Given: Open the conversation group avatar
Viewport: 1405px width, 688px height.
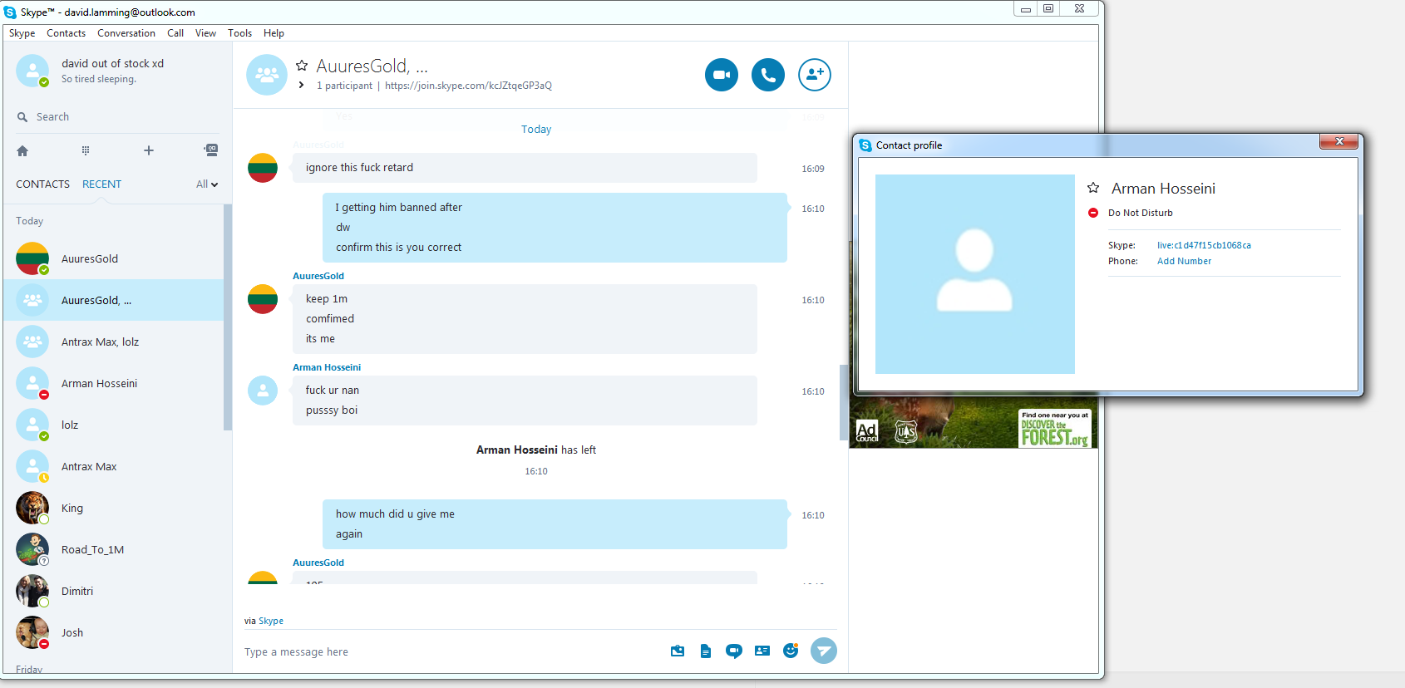Looking at the screenshot, I should pyautogui.click(x=267, y=75).
